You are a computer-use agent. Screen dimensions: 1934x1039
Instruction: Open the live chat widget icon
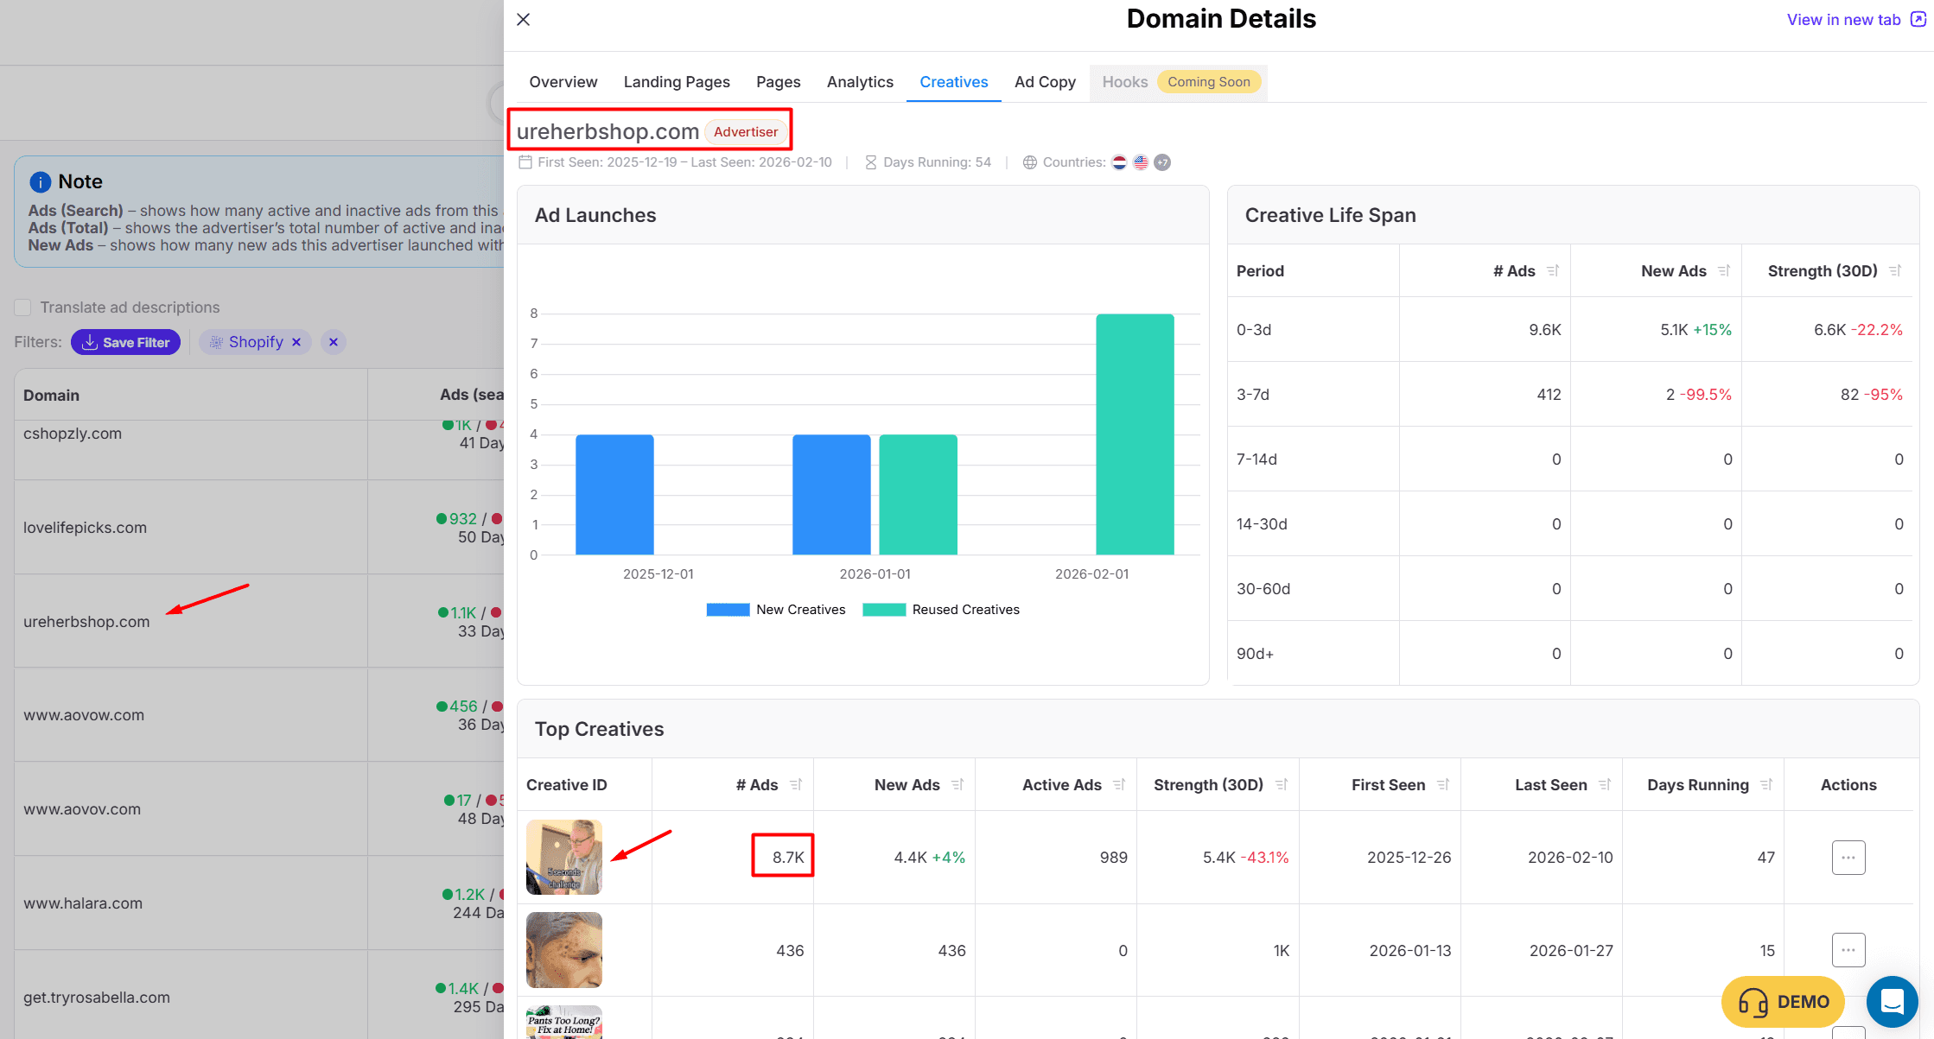tap(1892, 1002)
